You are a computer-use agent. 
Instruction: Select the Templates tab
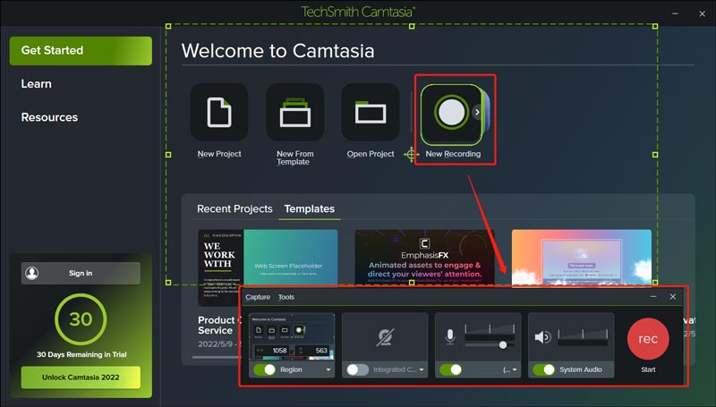[x=309, y=209]
